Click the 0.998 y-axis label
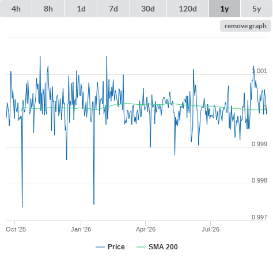Screen dimensions: 273x262 click(259, 180)
